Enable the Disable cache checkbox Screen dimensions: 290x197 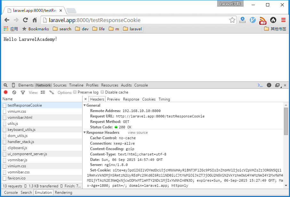click(x=102, y=92)
